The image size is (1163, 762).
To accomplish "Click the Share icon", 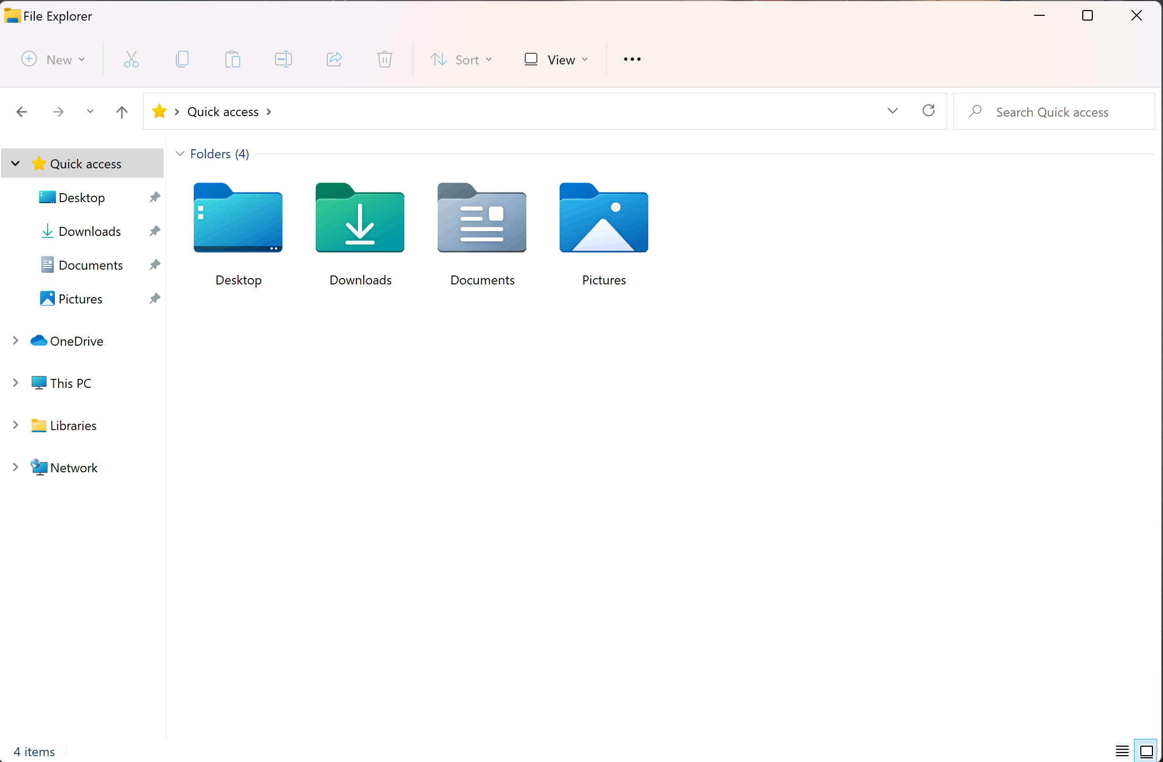I will pos(334,59).
